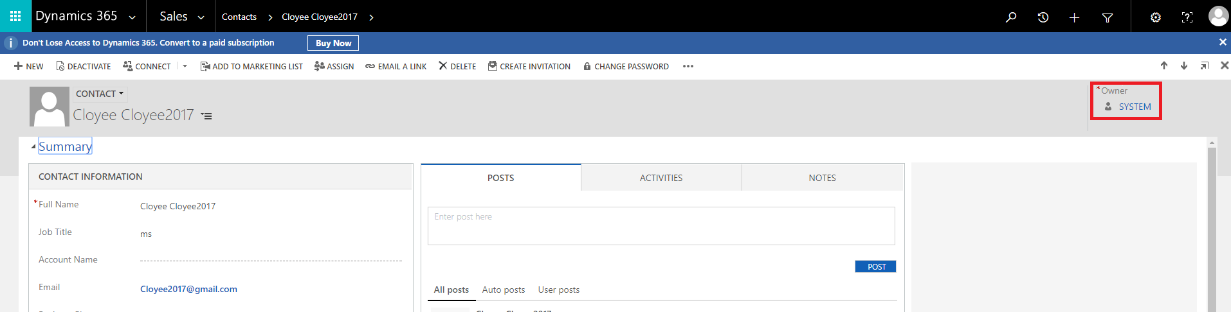The height and width of the screenshot is (312, 1231).
Task: Click CREATE INVITATION command
Action: pos(529,66)
